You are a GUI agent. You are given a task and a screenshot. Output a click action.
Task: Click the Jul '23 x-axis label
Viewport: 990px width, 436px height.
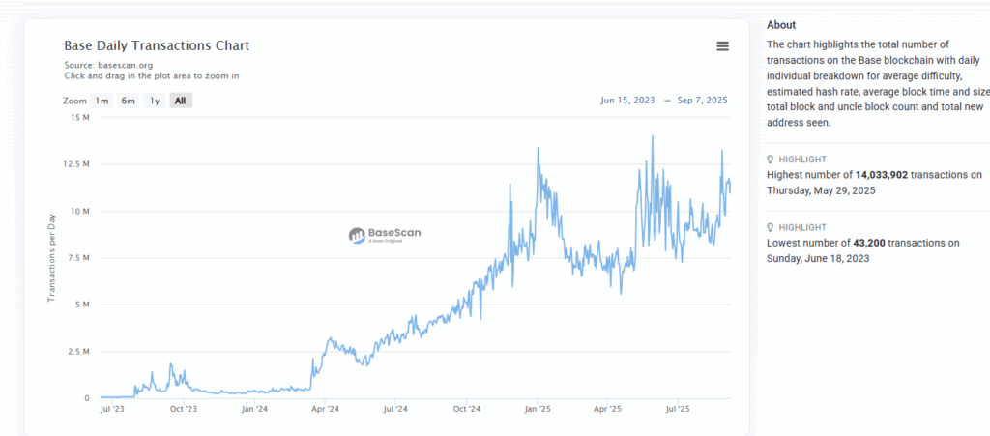[113, 410]
